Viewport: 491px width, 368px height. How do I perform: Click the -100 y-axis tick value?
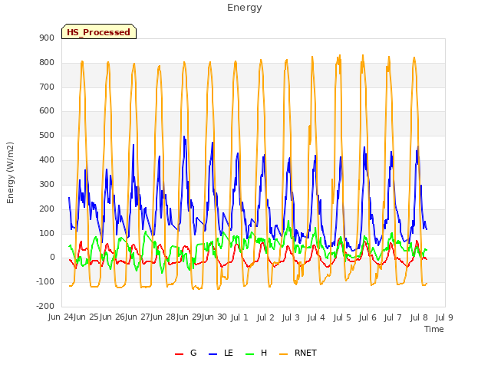tap(45, 282)
